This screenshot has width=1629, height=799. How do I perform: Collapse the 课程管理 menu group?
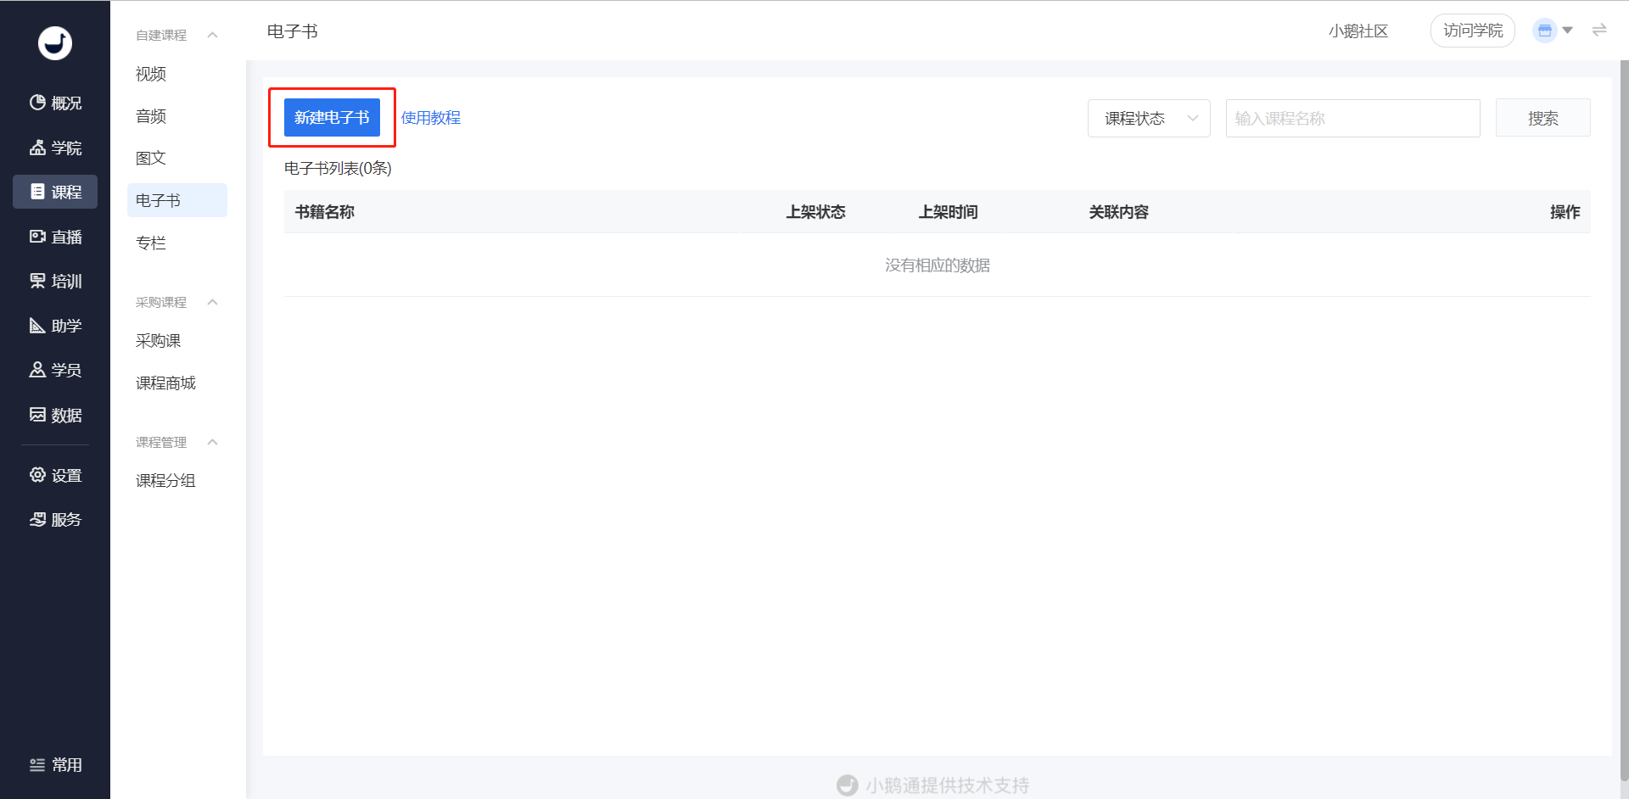click(212, 443)
